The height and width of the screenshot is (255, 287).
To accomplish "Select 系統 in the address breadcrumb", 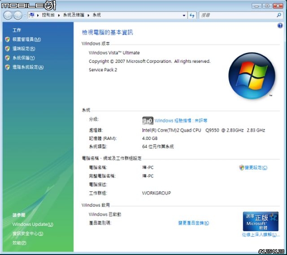I will point(97,15).
